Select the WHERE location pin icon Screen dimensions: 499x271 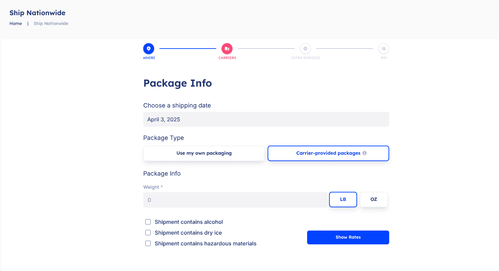(149, 49)
